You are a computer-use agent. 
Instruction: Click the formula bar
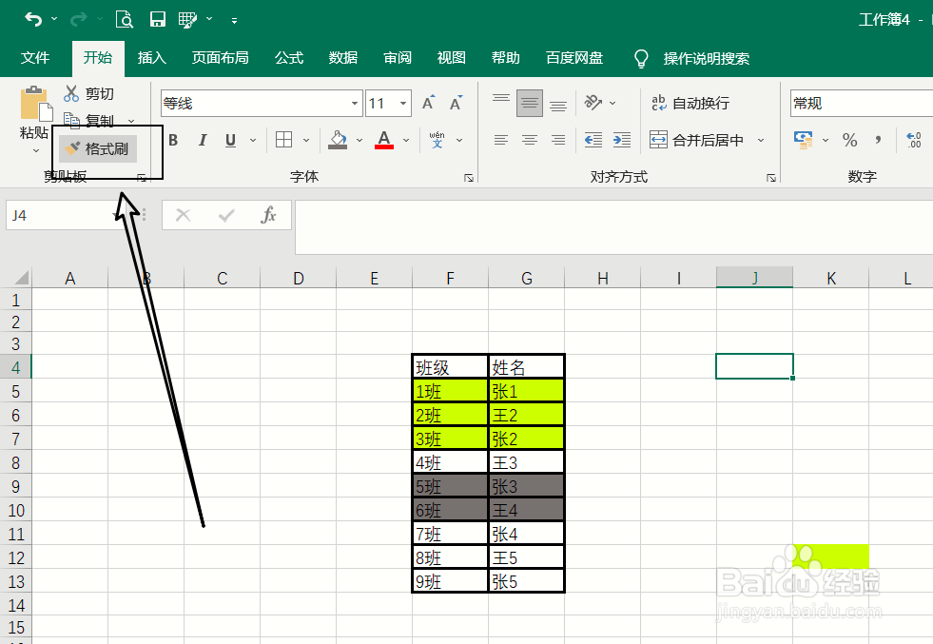(x=613, y=227)
